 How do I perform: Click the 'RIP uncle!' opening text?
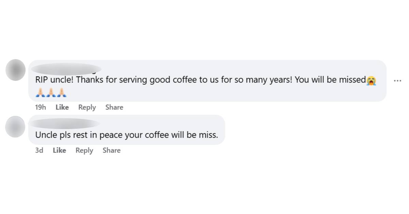tap(54, 80)
